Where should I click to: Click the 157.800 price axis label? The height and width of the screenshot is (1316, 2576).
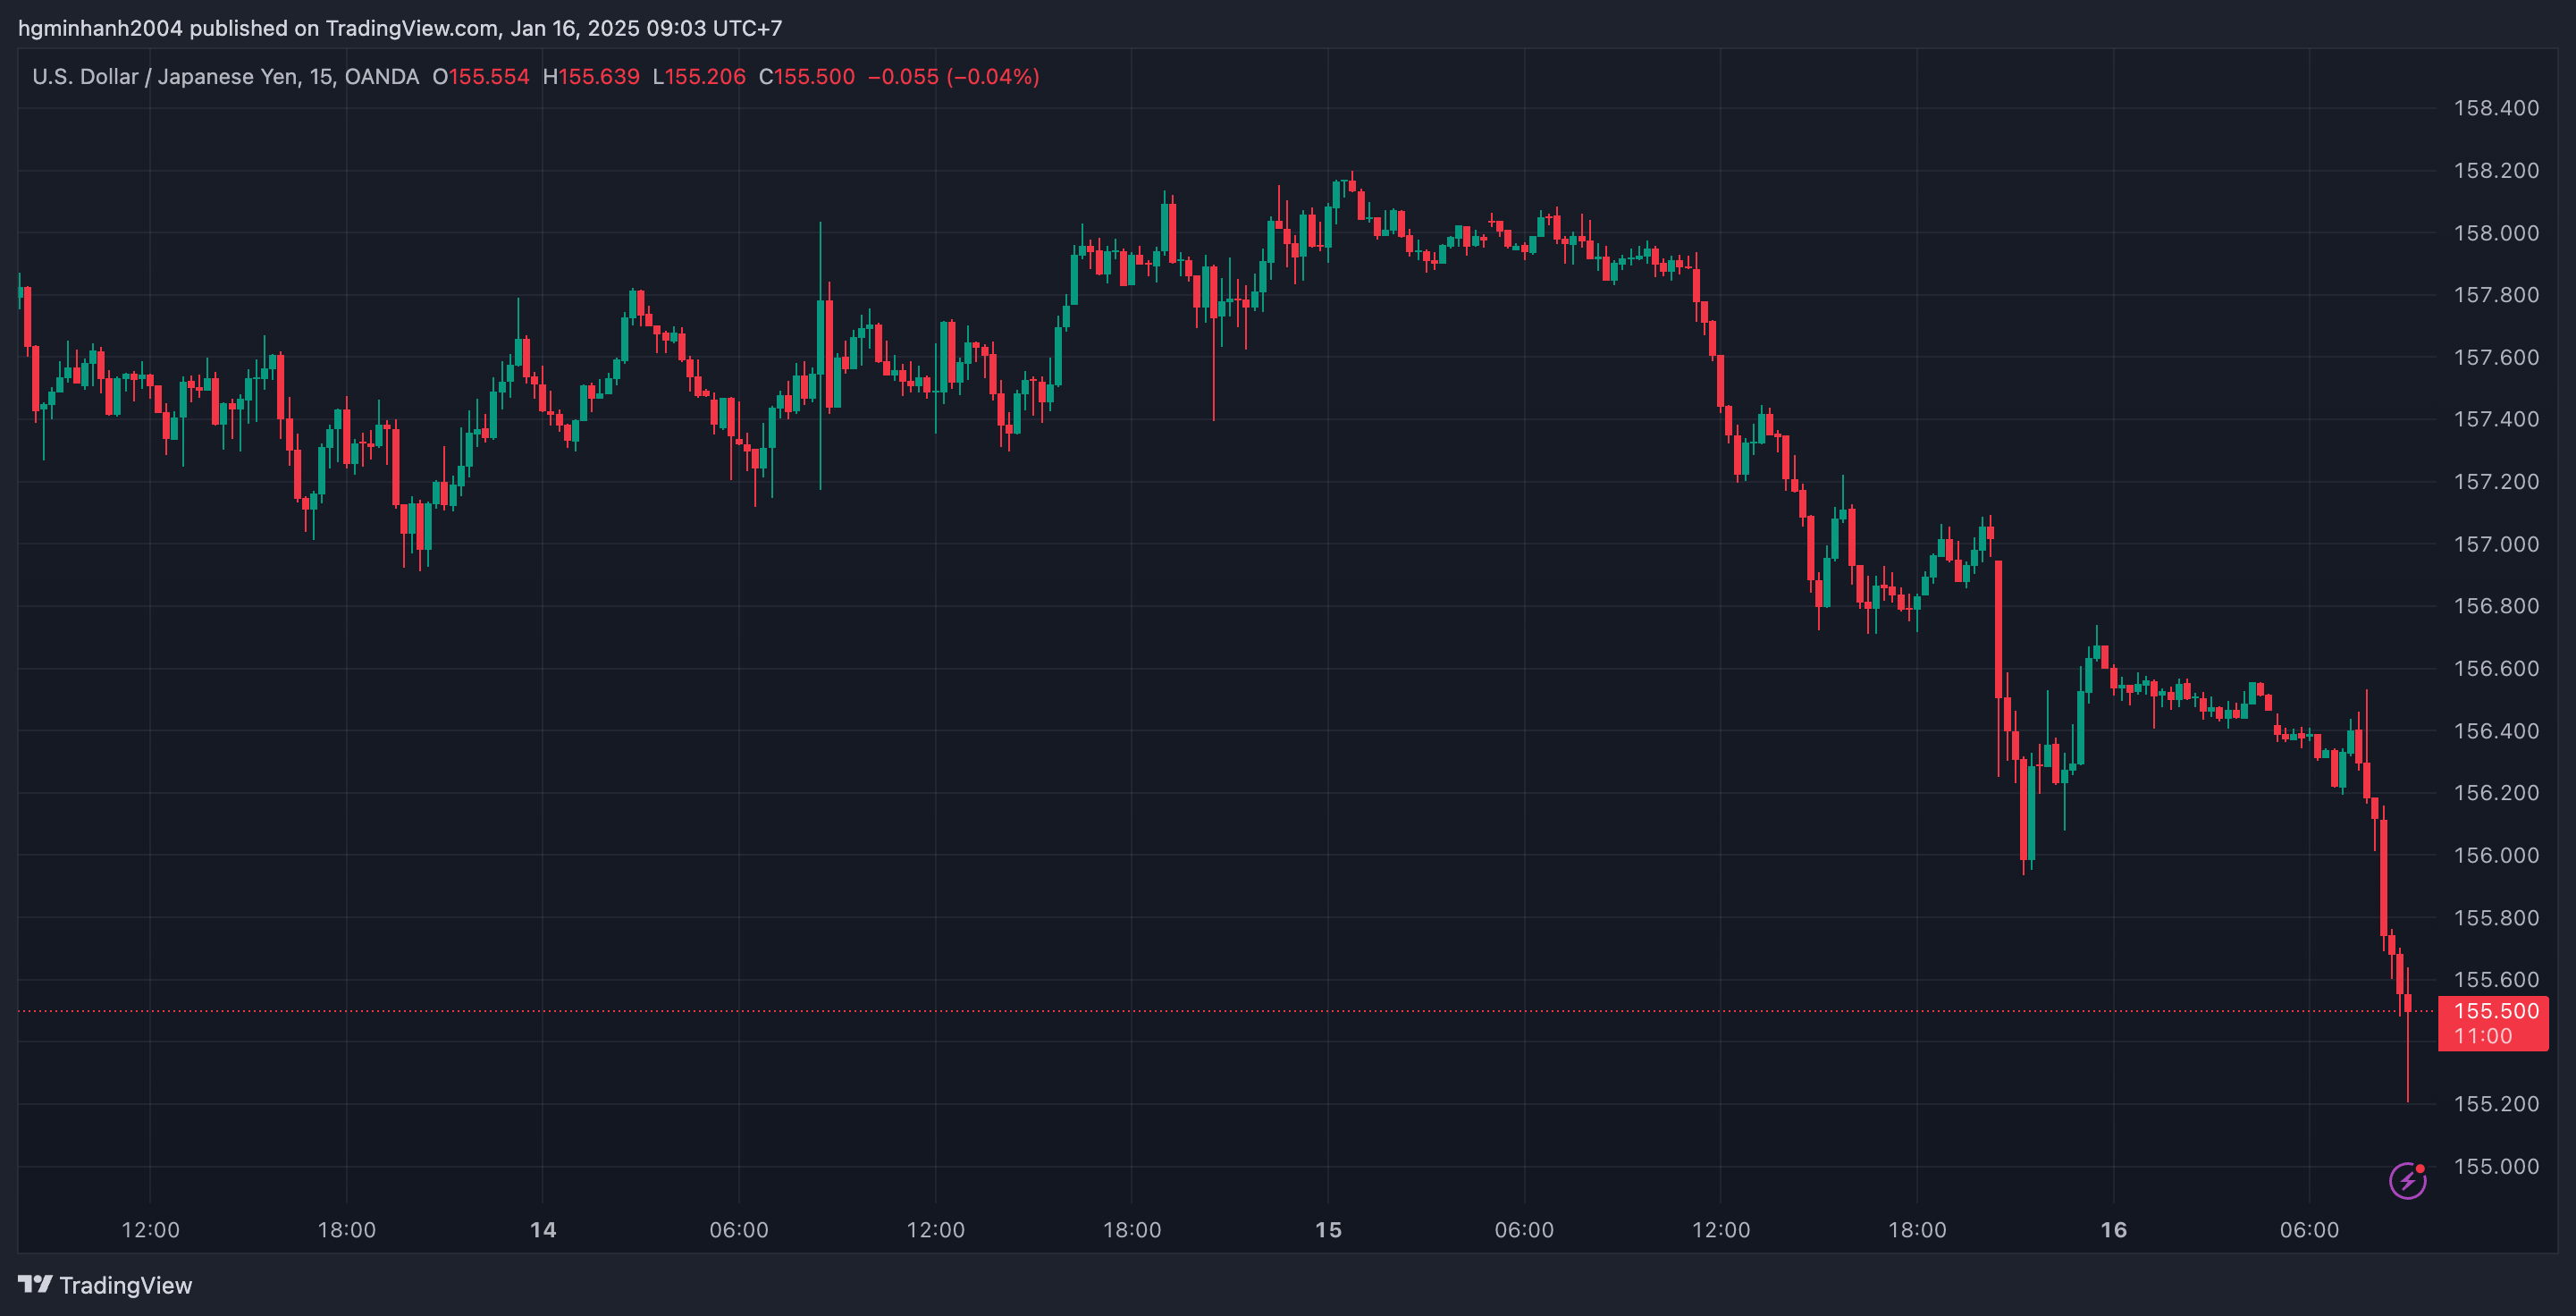[2496, 295]
